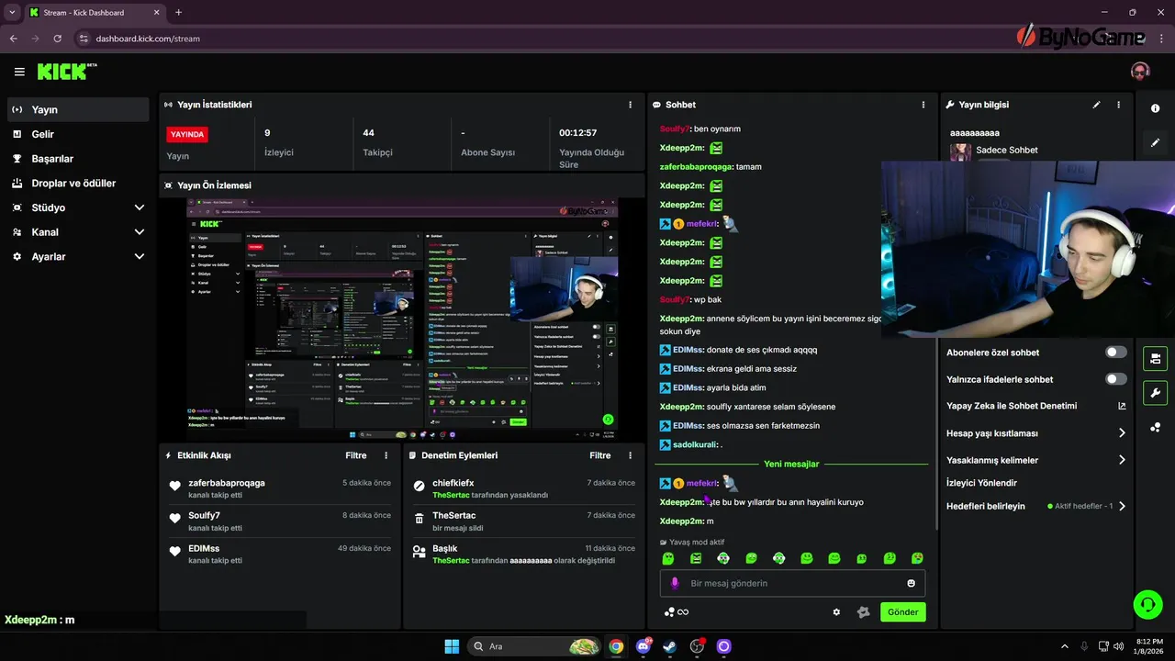Select Başarılar in the sidebar

click(x=78, y=159)
